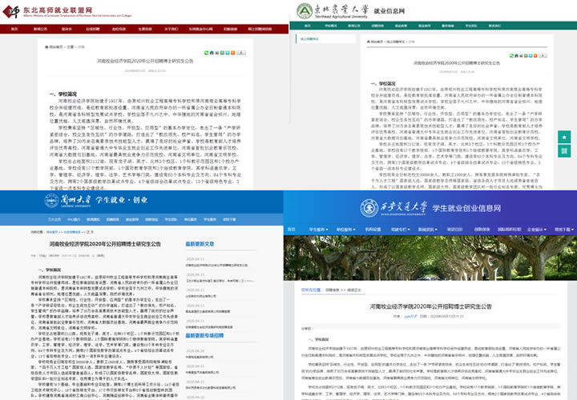Click the home icon in 东北高师 breadcrumb
The width and height of the screenshot is (577, 400).
[x=46, y=47]
